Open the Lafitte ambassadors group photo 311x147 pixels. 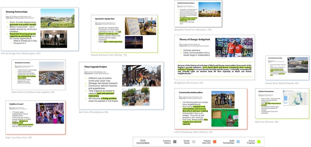pyautogui.click(x=223, y=100)
